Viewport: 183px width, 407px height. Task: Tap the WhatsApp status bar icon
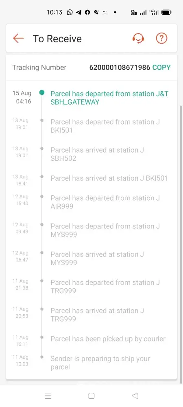pyautogui.click(x=70, y=12)
